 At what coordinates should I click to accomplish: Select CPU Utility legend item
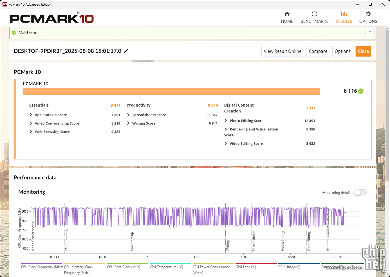coord(299,266)
